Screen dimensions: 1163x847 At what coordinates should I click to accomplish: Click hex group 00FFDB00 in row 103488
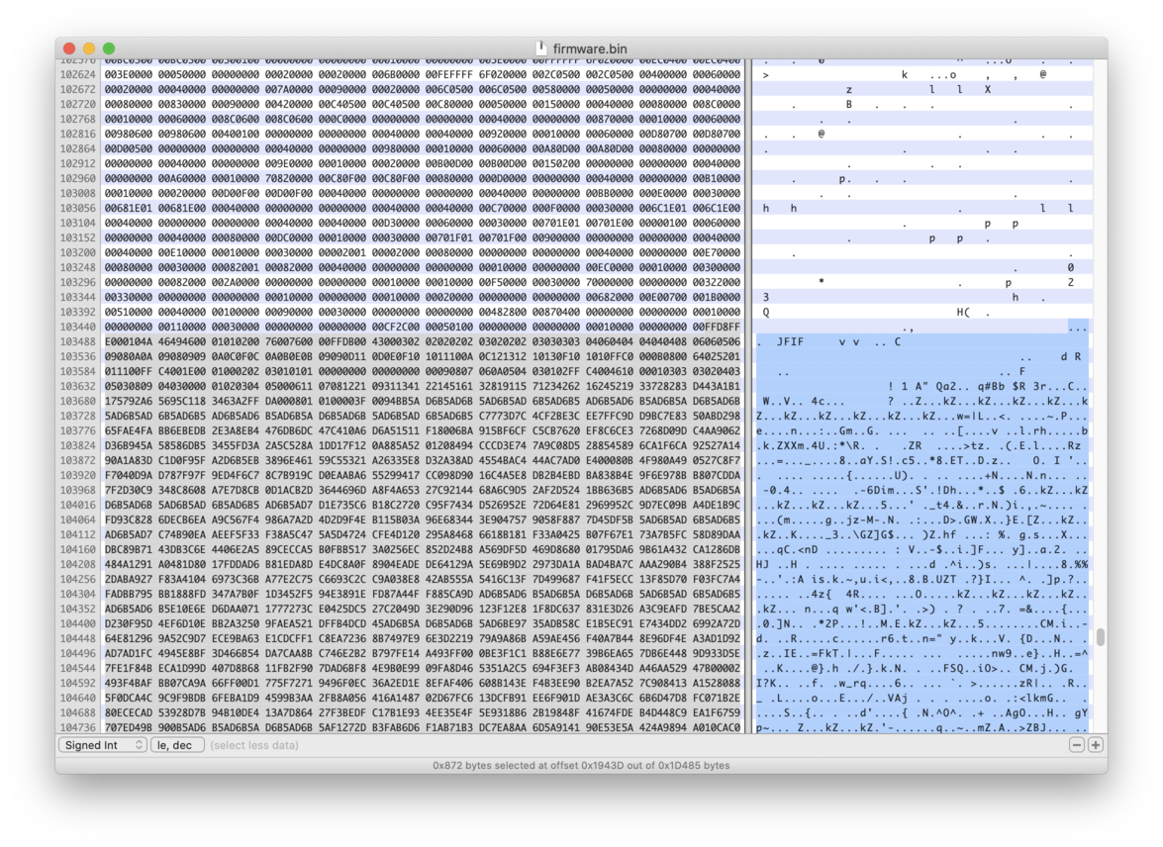pos(342,342)
